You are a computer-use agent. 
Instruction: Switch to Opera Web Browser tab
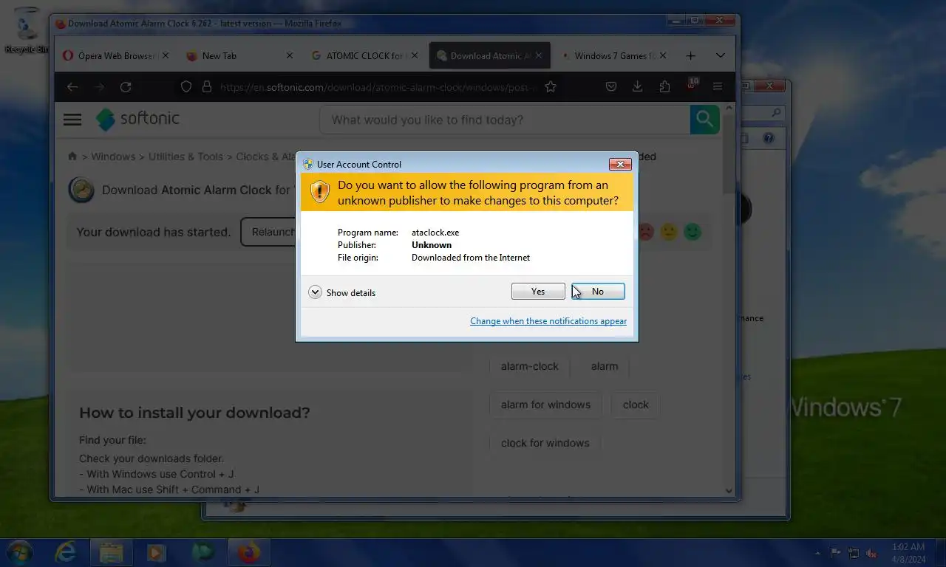116,55
